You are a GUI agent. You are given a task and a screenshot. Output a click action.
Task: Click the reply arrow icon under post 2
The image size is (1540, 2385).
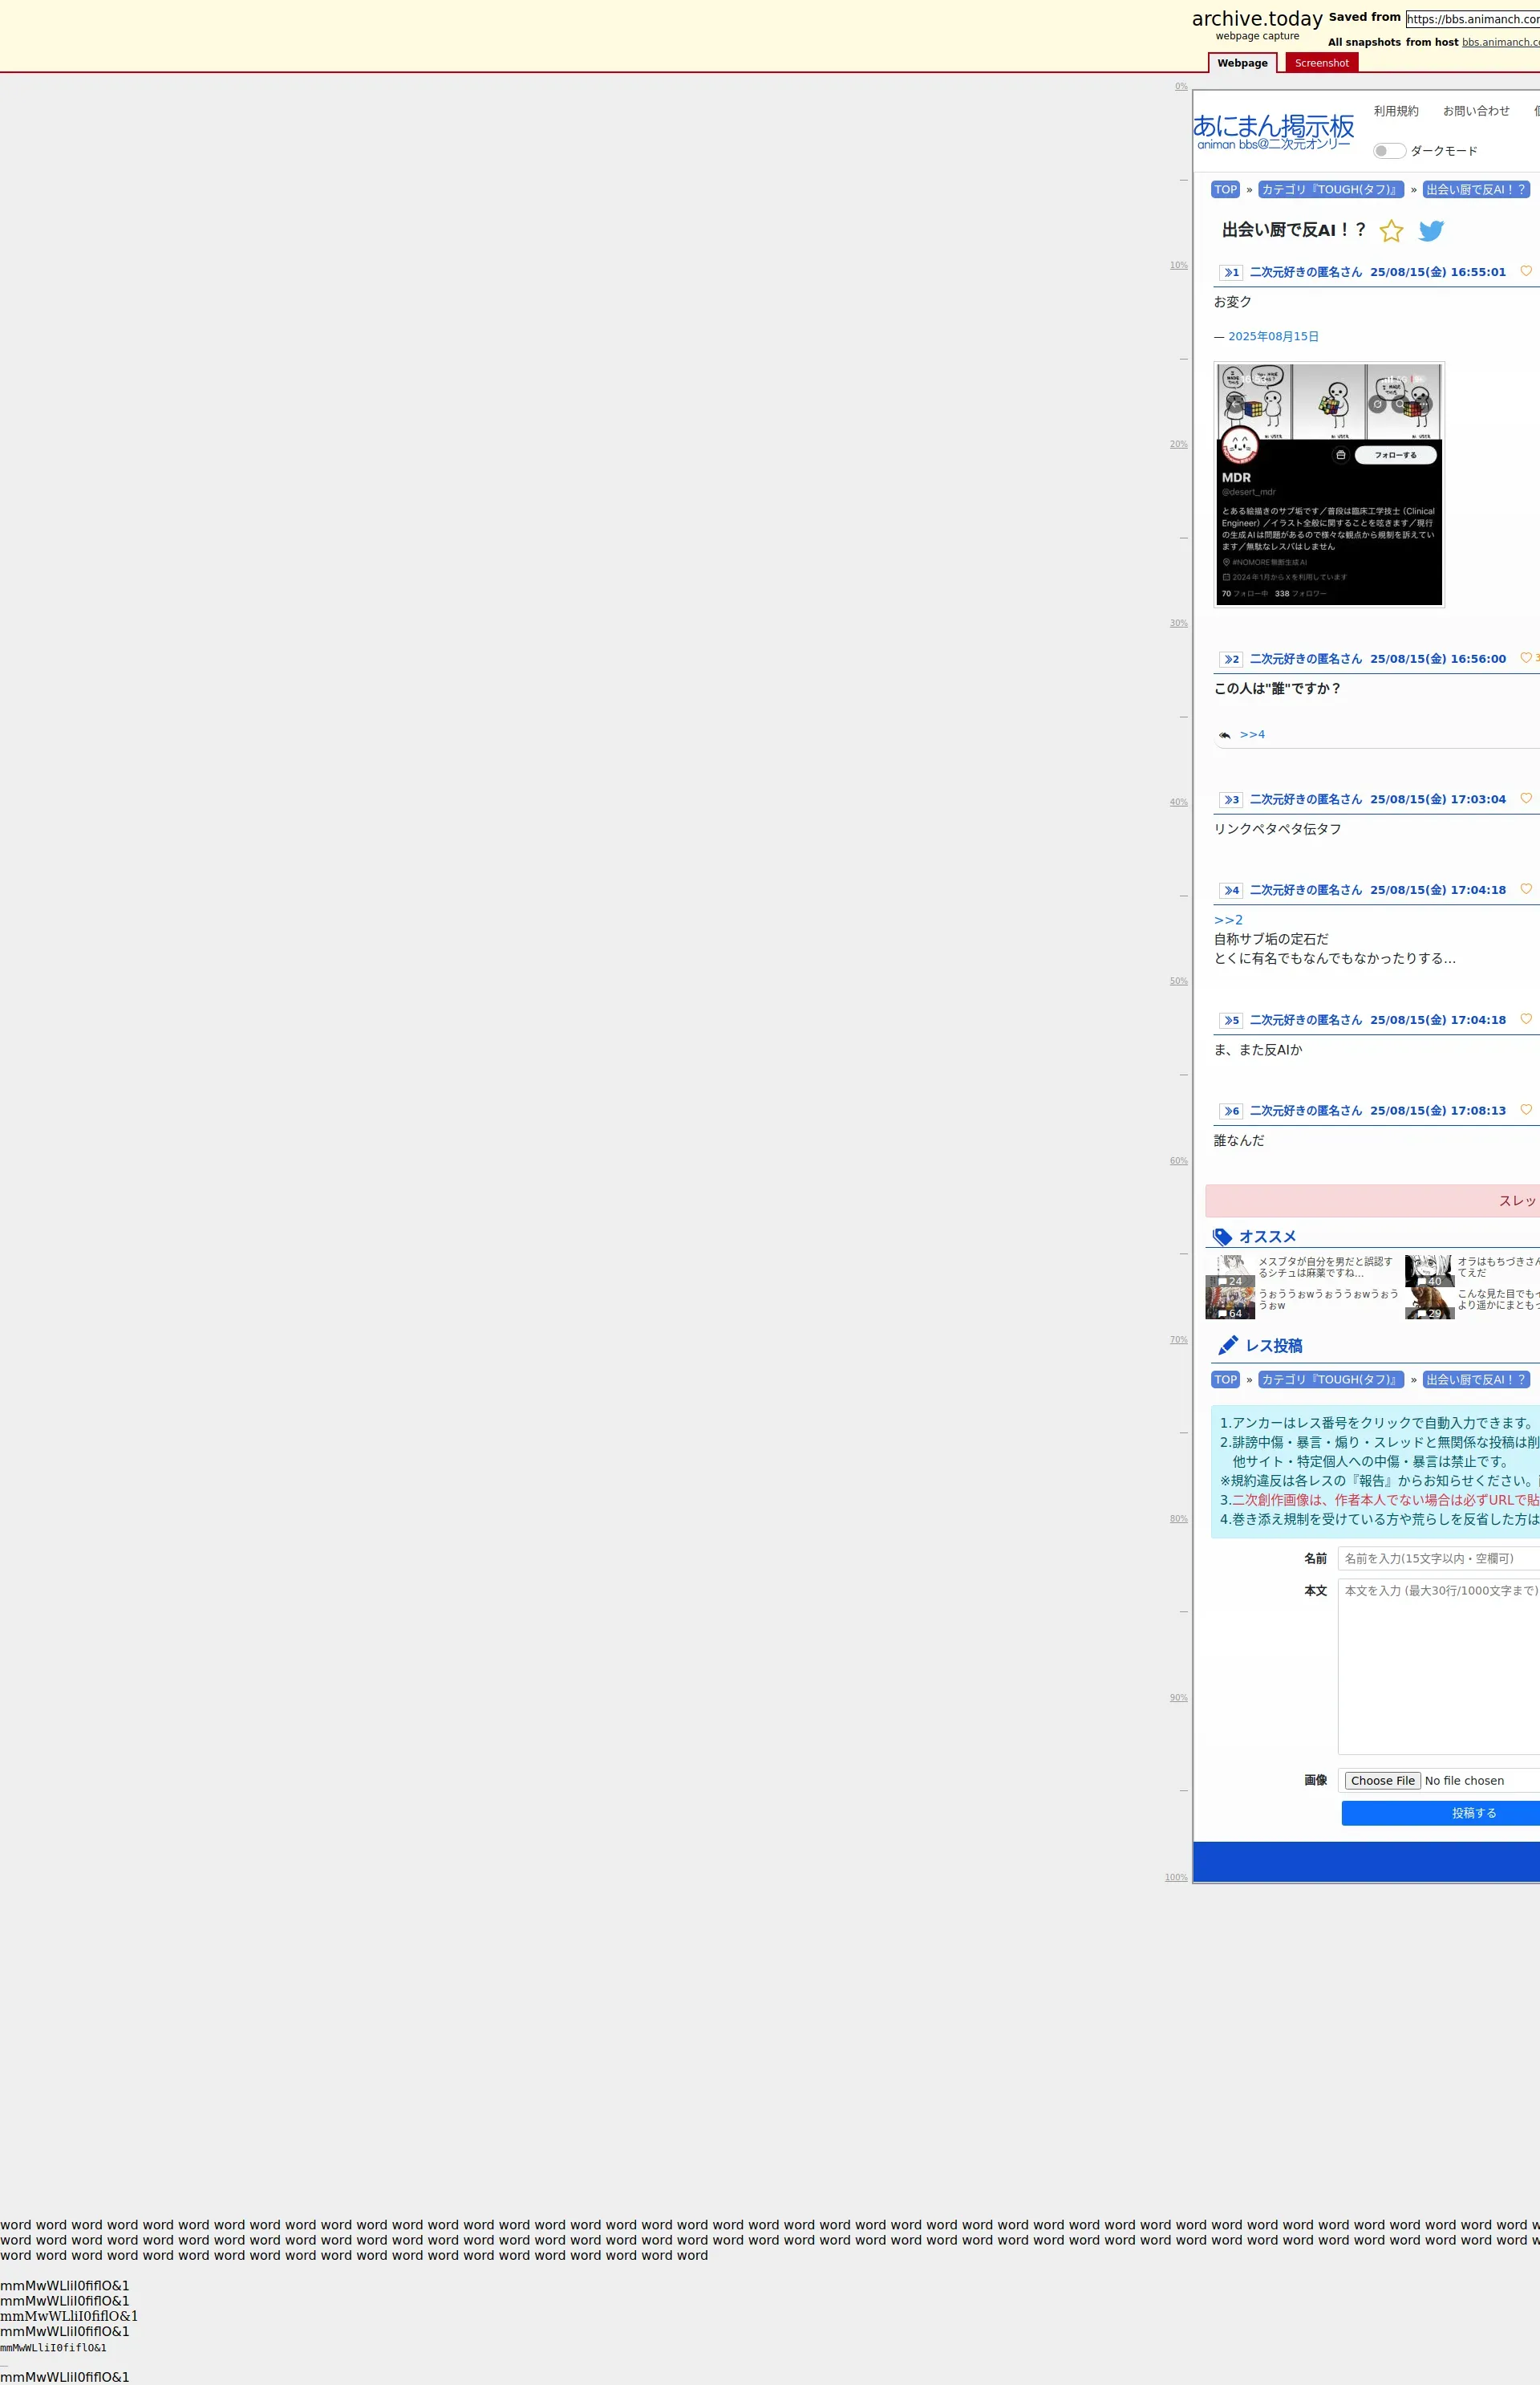[1224, 735]
